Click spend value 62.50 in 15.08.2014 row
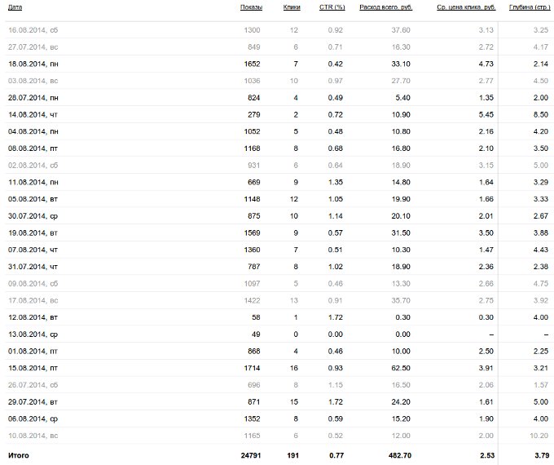The width and height of the screenshot is (554, 465). [401, 368]
